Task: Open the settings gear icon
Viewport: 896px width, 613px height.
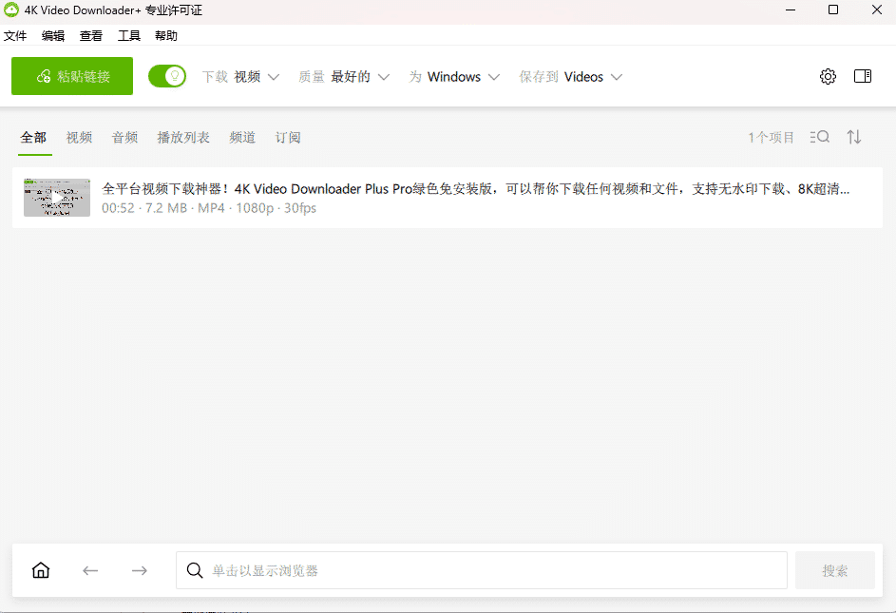Action: (828, 77)
